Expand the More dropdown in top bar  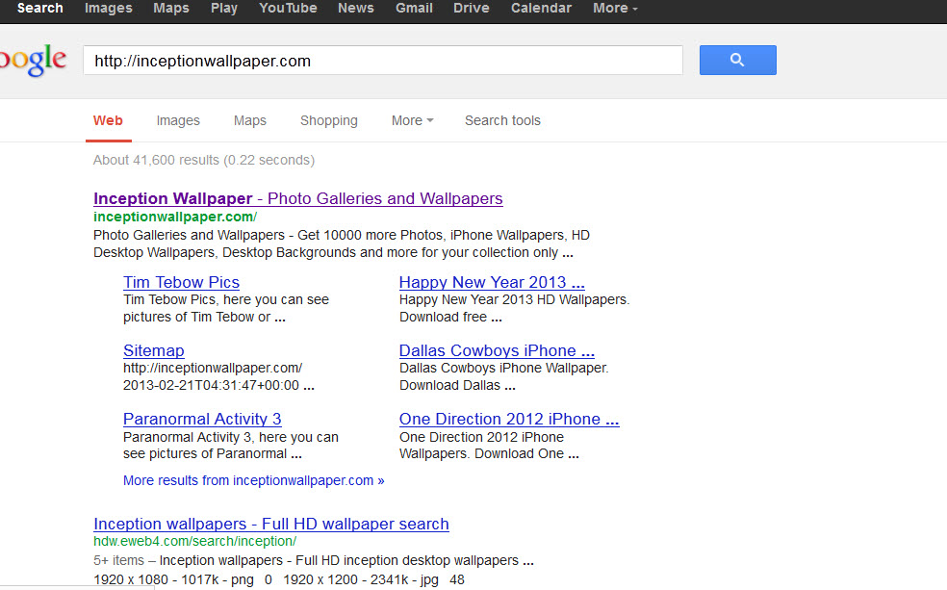point(615,9)
